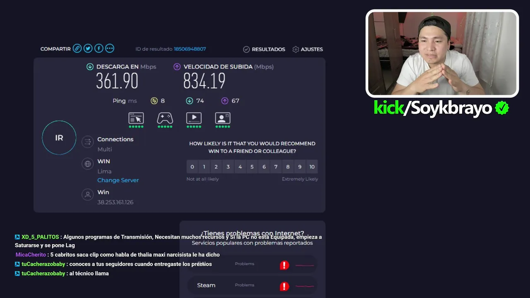
Task: Rate recommendation 7
Action: [276, 167]
